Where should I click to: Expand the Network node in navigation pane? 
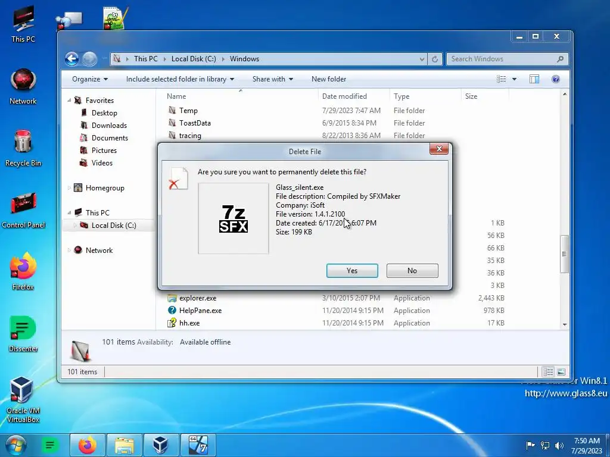pos(69,251)
